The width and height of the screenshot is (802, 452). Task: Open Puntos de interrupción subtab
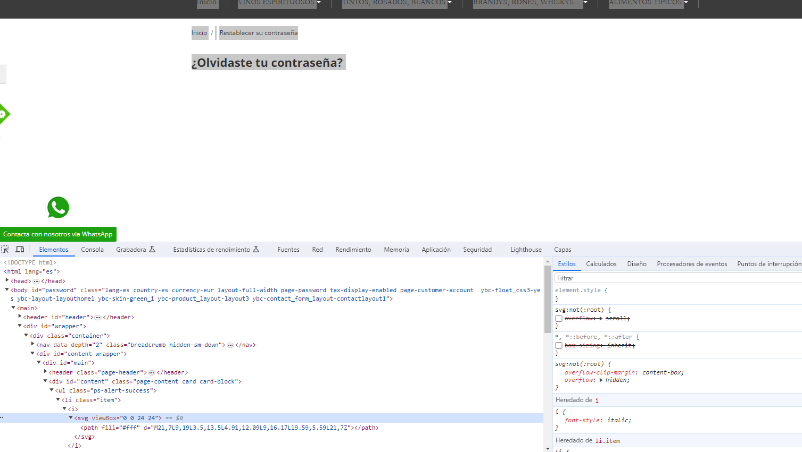tap(769, 263)
